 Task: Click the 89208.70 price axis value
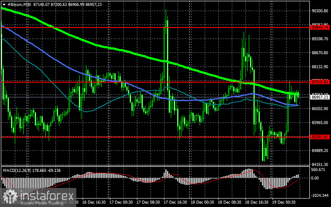tap(320, 39)
